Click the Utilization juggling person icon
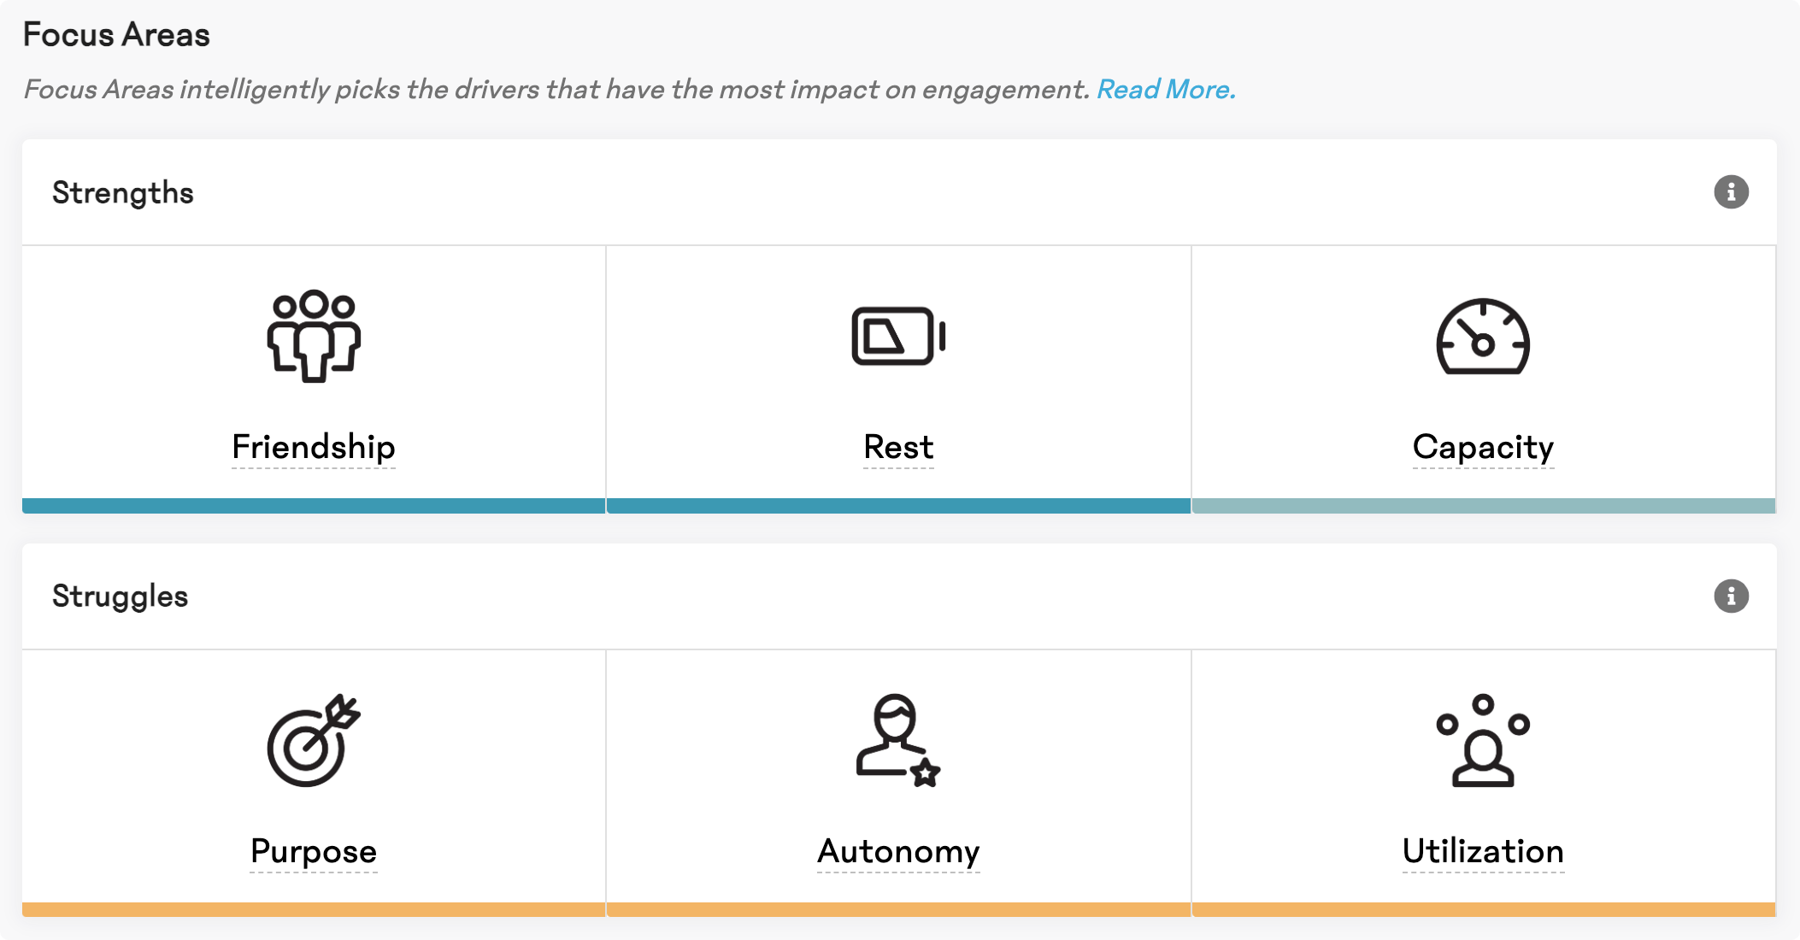1800x940 pixels. (x=1483, y=740)
